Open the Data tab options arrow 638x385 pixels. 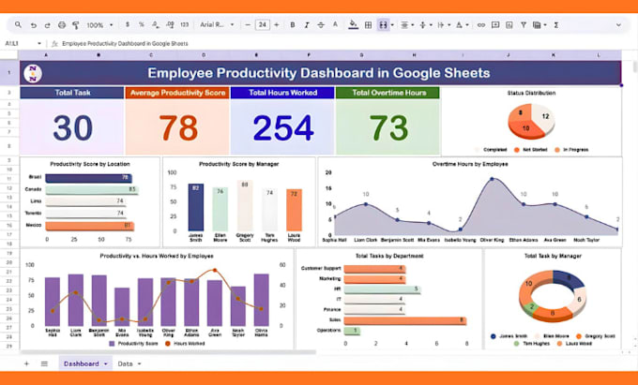[x=139, y=363]
